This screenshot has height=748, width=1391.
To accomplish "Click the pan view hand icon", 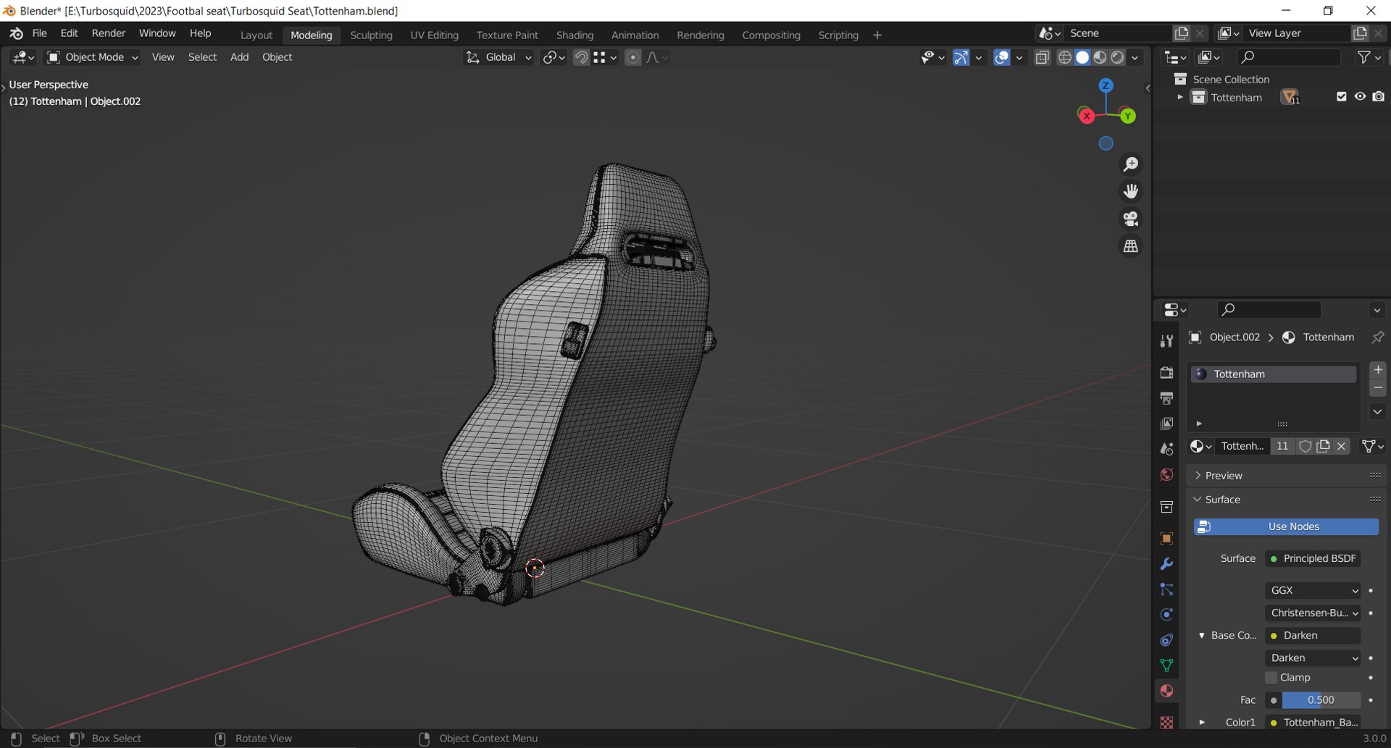I will [x=1130, y=191].
